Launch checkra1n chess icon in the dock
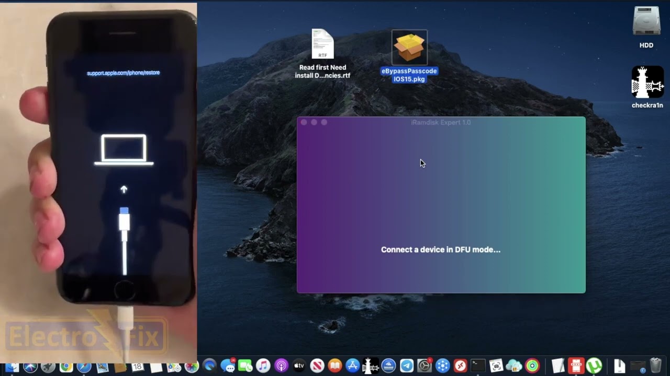Screen dimensions: 670x376 [371, 366]
